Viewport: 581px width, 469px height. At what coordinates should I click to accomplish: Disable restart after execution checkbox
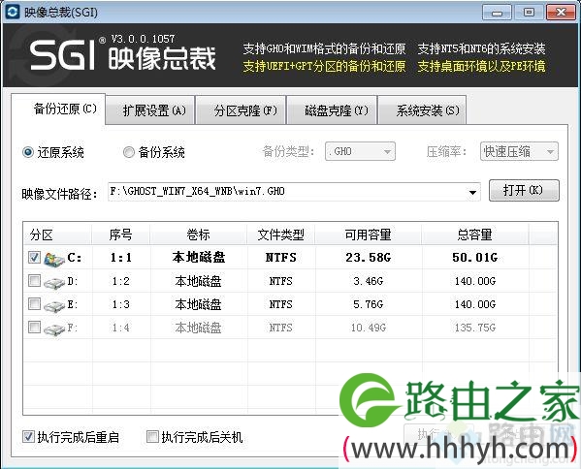click(x=28, y=436)
